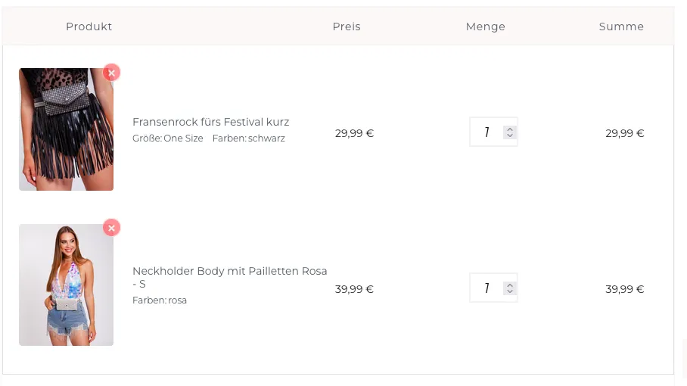Open Neckholder Body mit Pailletten Rosa link

[x=229, y=277]
